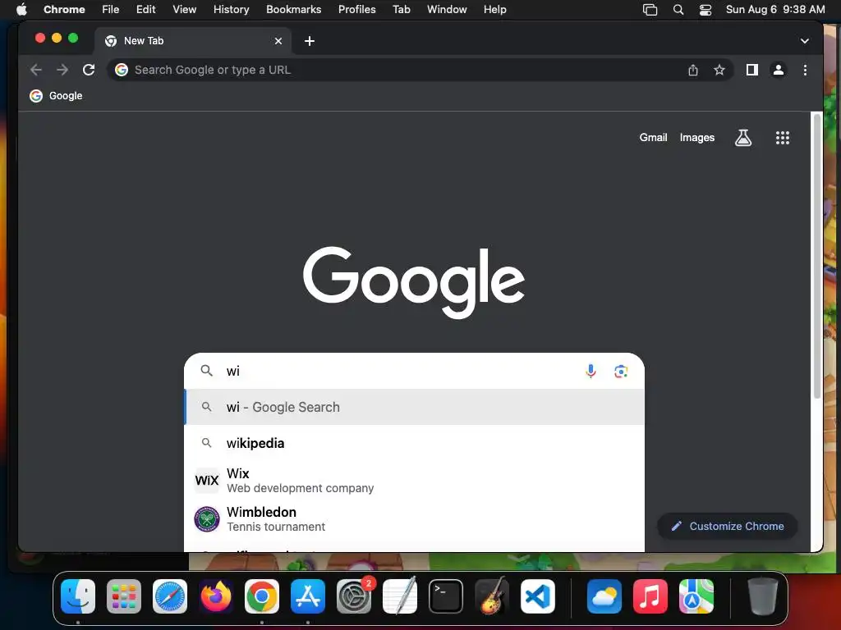The image size is (841, 630).
Task: Click the Google bookmark in bookmarks bar
Action: [x=57, y=96]
